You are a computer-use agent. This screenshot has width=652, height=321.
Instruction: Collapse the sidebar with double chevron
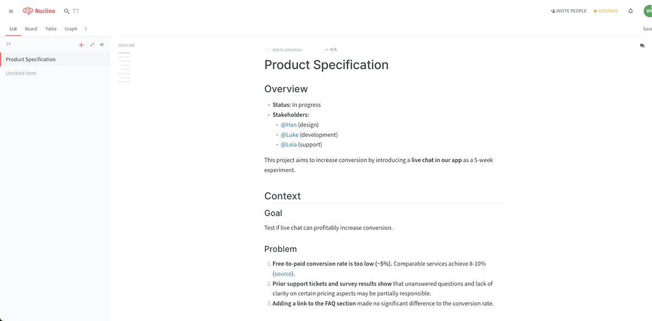tap(102, 45)
